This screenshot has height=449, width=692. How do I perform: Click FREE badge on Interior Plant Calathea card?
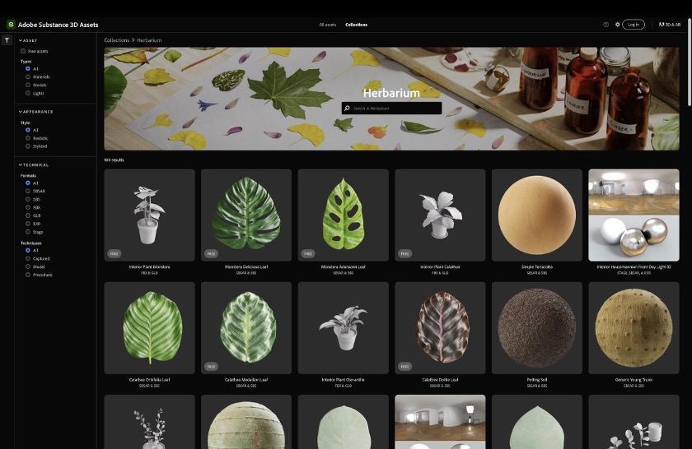click(x=404, y=253)
